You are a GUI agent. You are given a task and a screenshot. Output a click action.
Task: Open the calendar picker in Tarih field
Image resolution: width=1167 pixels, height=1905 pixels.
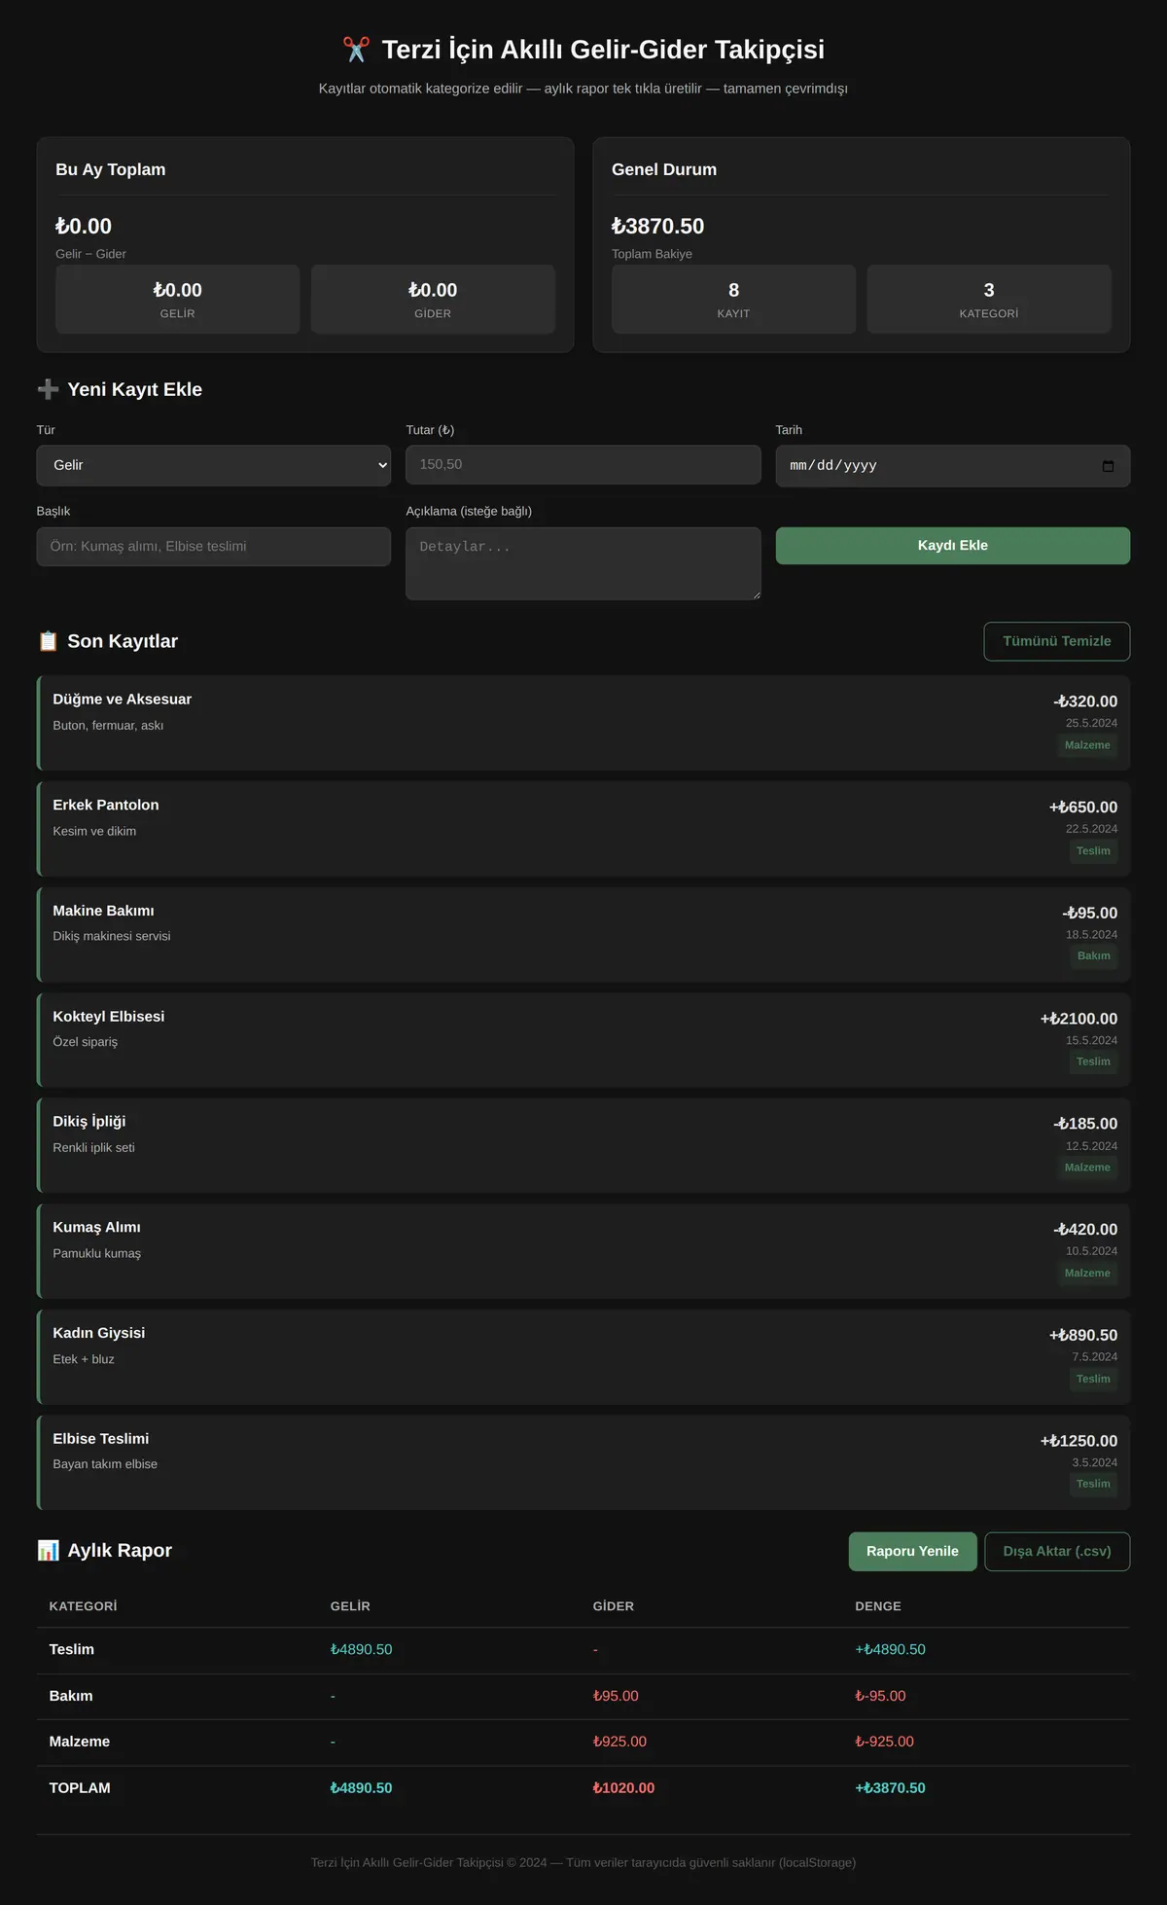1108,466
